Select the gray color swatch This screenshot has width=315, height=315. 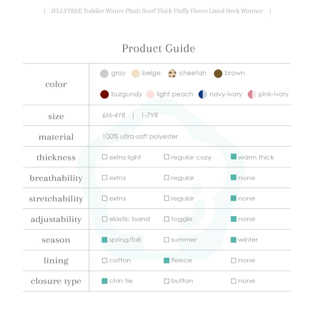point(104,74)
